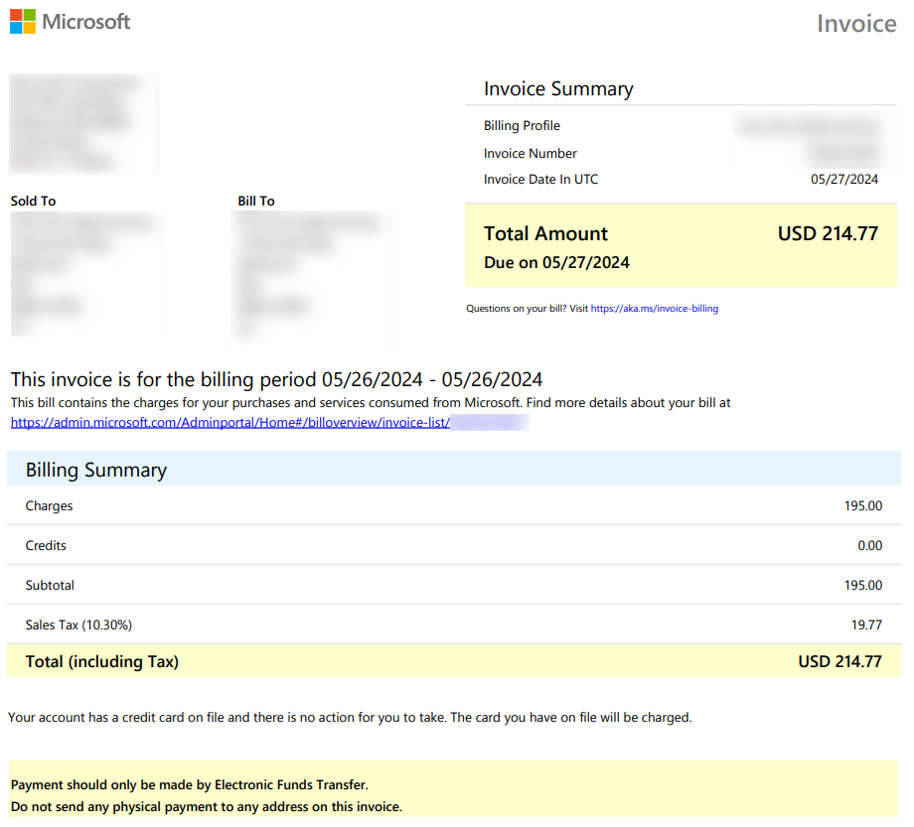Click the Charges row label

[50, 506]
